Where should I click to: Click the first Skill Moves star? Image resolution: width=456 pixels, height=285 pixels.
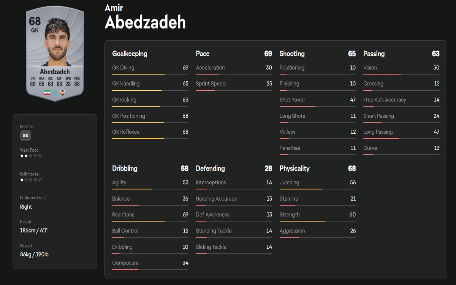point(22,180)
